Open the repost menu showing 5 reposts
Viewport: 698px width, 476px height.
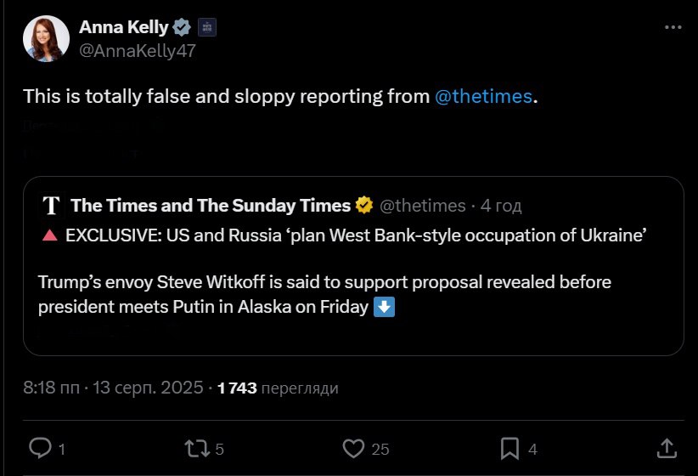tap(198, 447)
